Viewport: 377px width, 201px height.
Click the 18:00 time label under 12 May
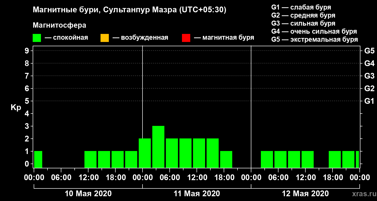(x=333, y=178)
